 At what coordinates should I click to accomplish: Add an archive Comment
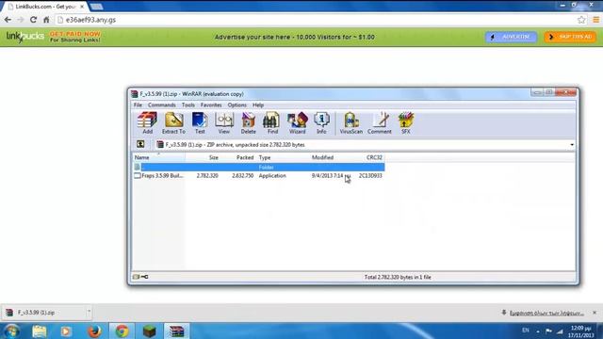click(379, 123)
